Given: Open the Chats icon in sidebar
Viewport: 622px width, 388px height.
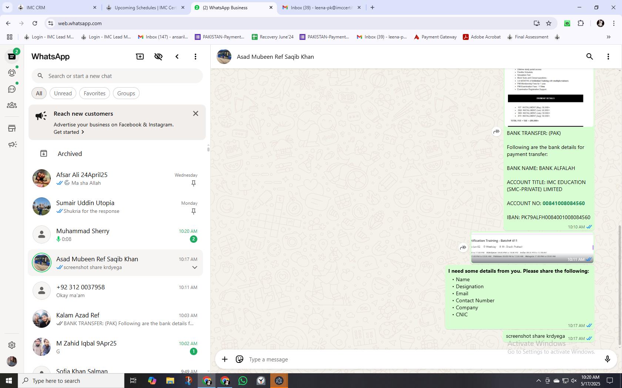Looking at the screenshot, I should (x=12, y=57).
